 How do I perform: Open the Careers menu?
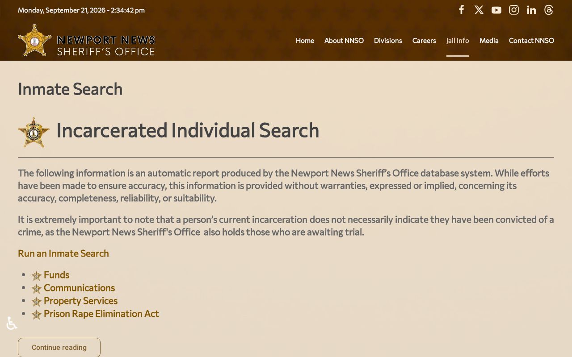[424, 41]
